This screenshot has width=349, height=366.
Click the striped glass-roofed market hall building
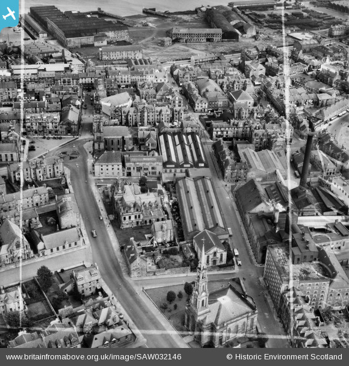click(x=182, y=150)
